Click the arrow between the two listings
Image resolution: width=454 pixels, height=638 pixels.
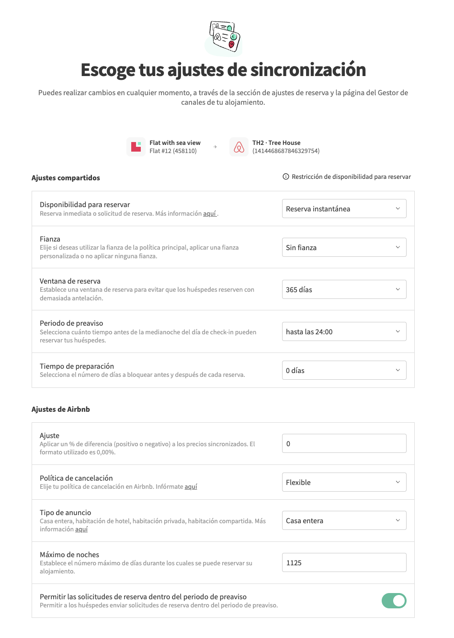[x=215, y=147]
